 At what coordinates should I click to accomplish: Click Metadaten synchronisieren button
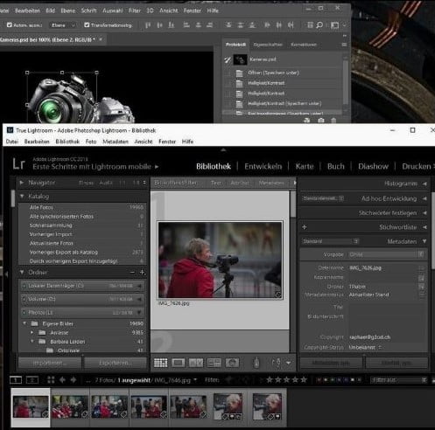click(x=331, y=363)
